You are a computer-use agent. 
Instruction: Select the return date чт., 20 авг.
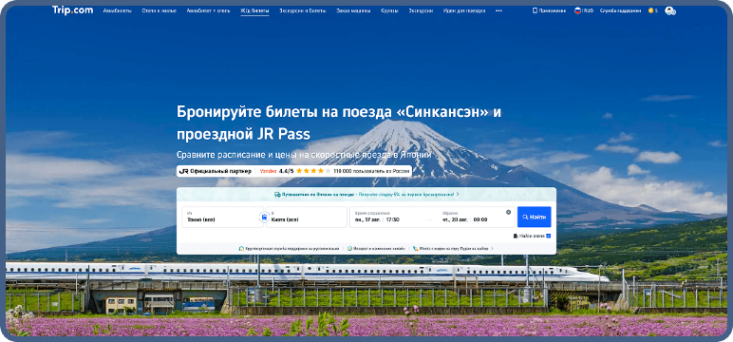pyautogui.click(x=456, y=219)
